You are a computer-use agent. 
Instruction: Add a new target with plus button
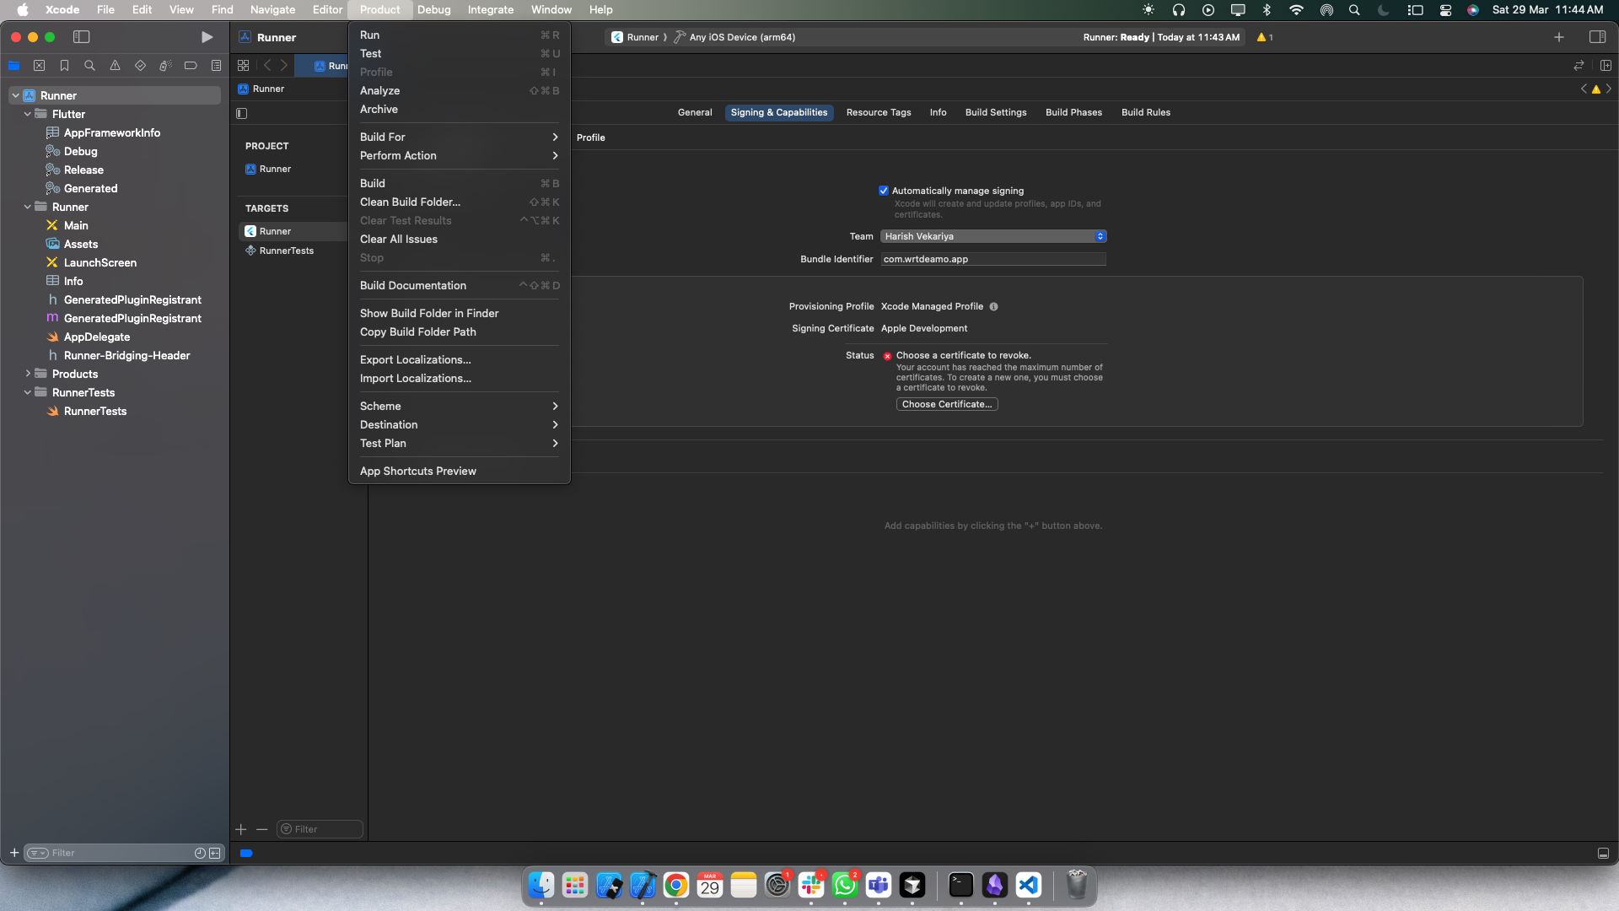(241, 829)
